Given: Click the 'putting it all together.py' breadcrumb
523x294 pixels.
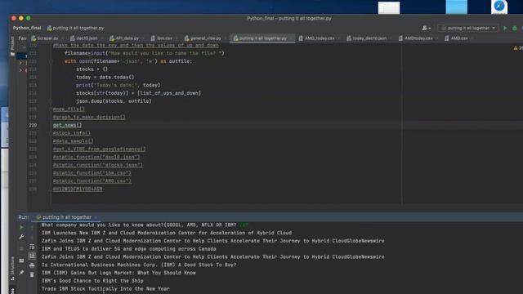Looking at the screenshot, I should click(x=75, y=28).
